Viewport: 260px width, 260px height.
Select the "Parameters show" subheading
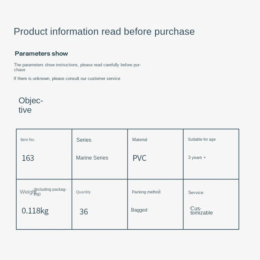tap(41, 54)
